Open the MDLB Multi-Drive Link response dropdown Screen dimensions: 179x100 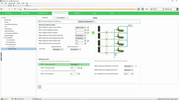pos(129,66)
